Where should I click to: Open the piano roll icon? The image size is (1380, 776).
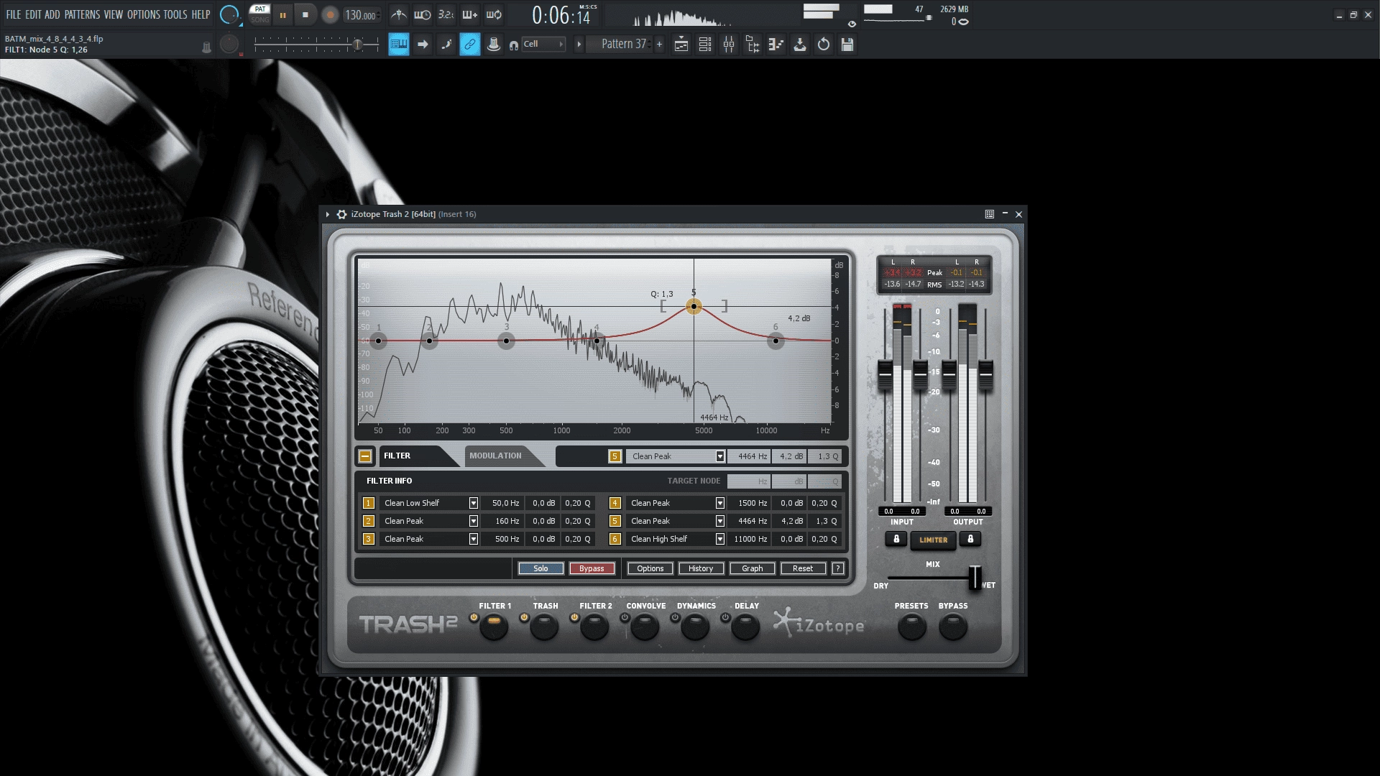776,45
